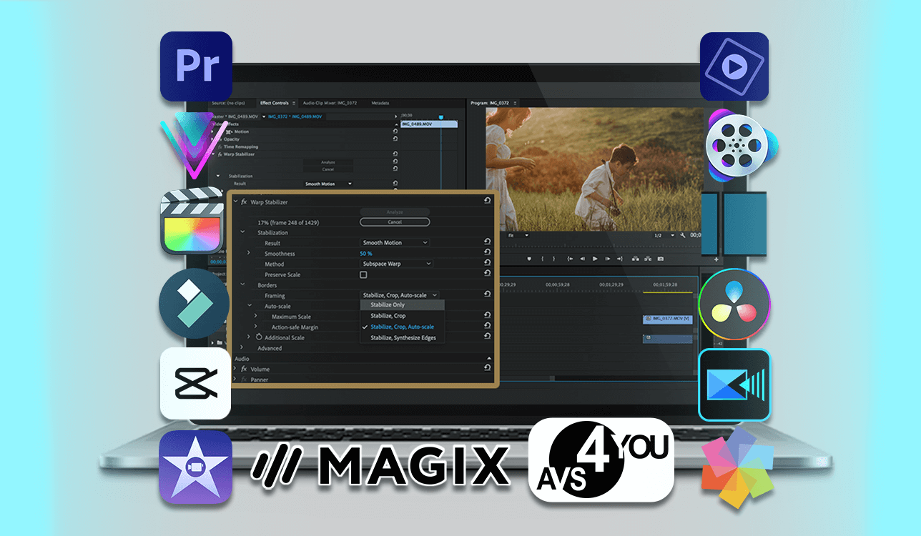921x536 pixels.
Task: Collapse the Stabilization section
Action: point(242,232)
